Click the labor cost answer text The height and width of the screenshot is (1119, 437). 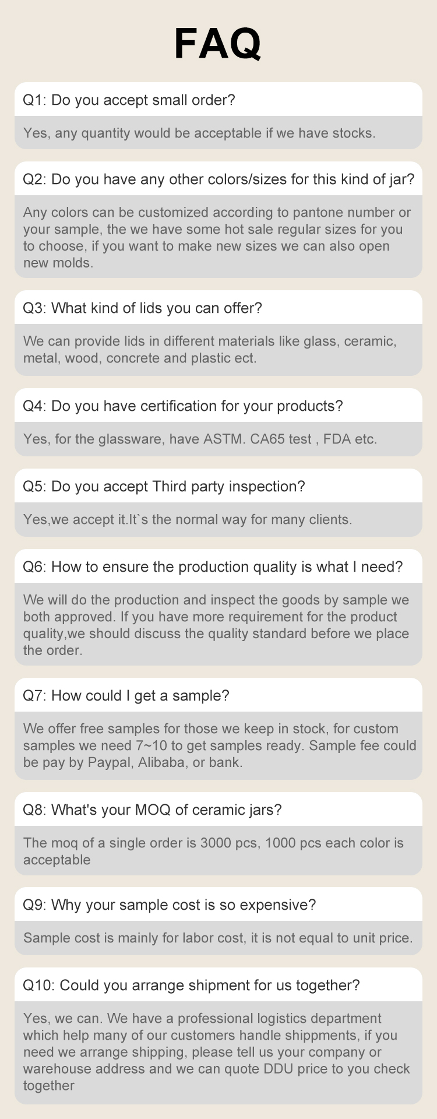tap(218, 938)
